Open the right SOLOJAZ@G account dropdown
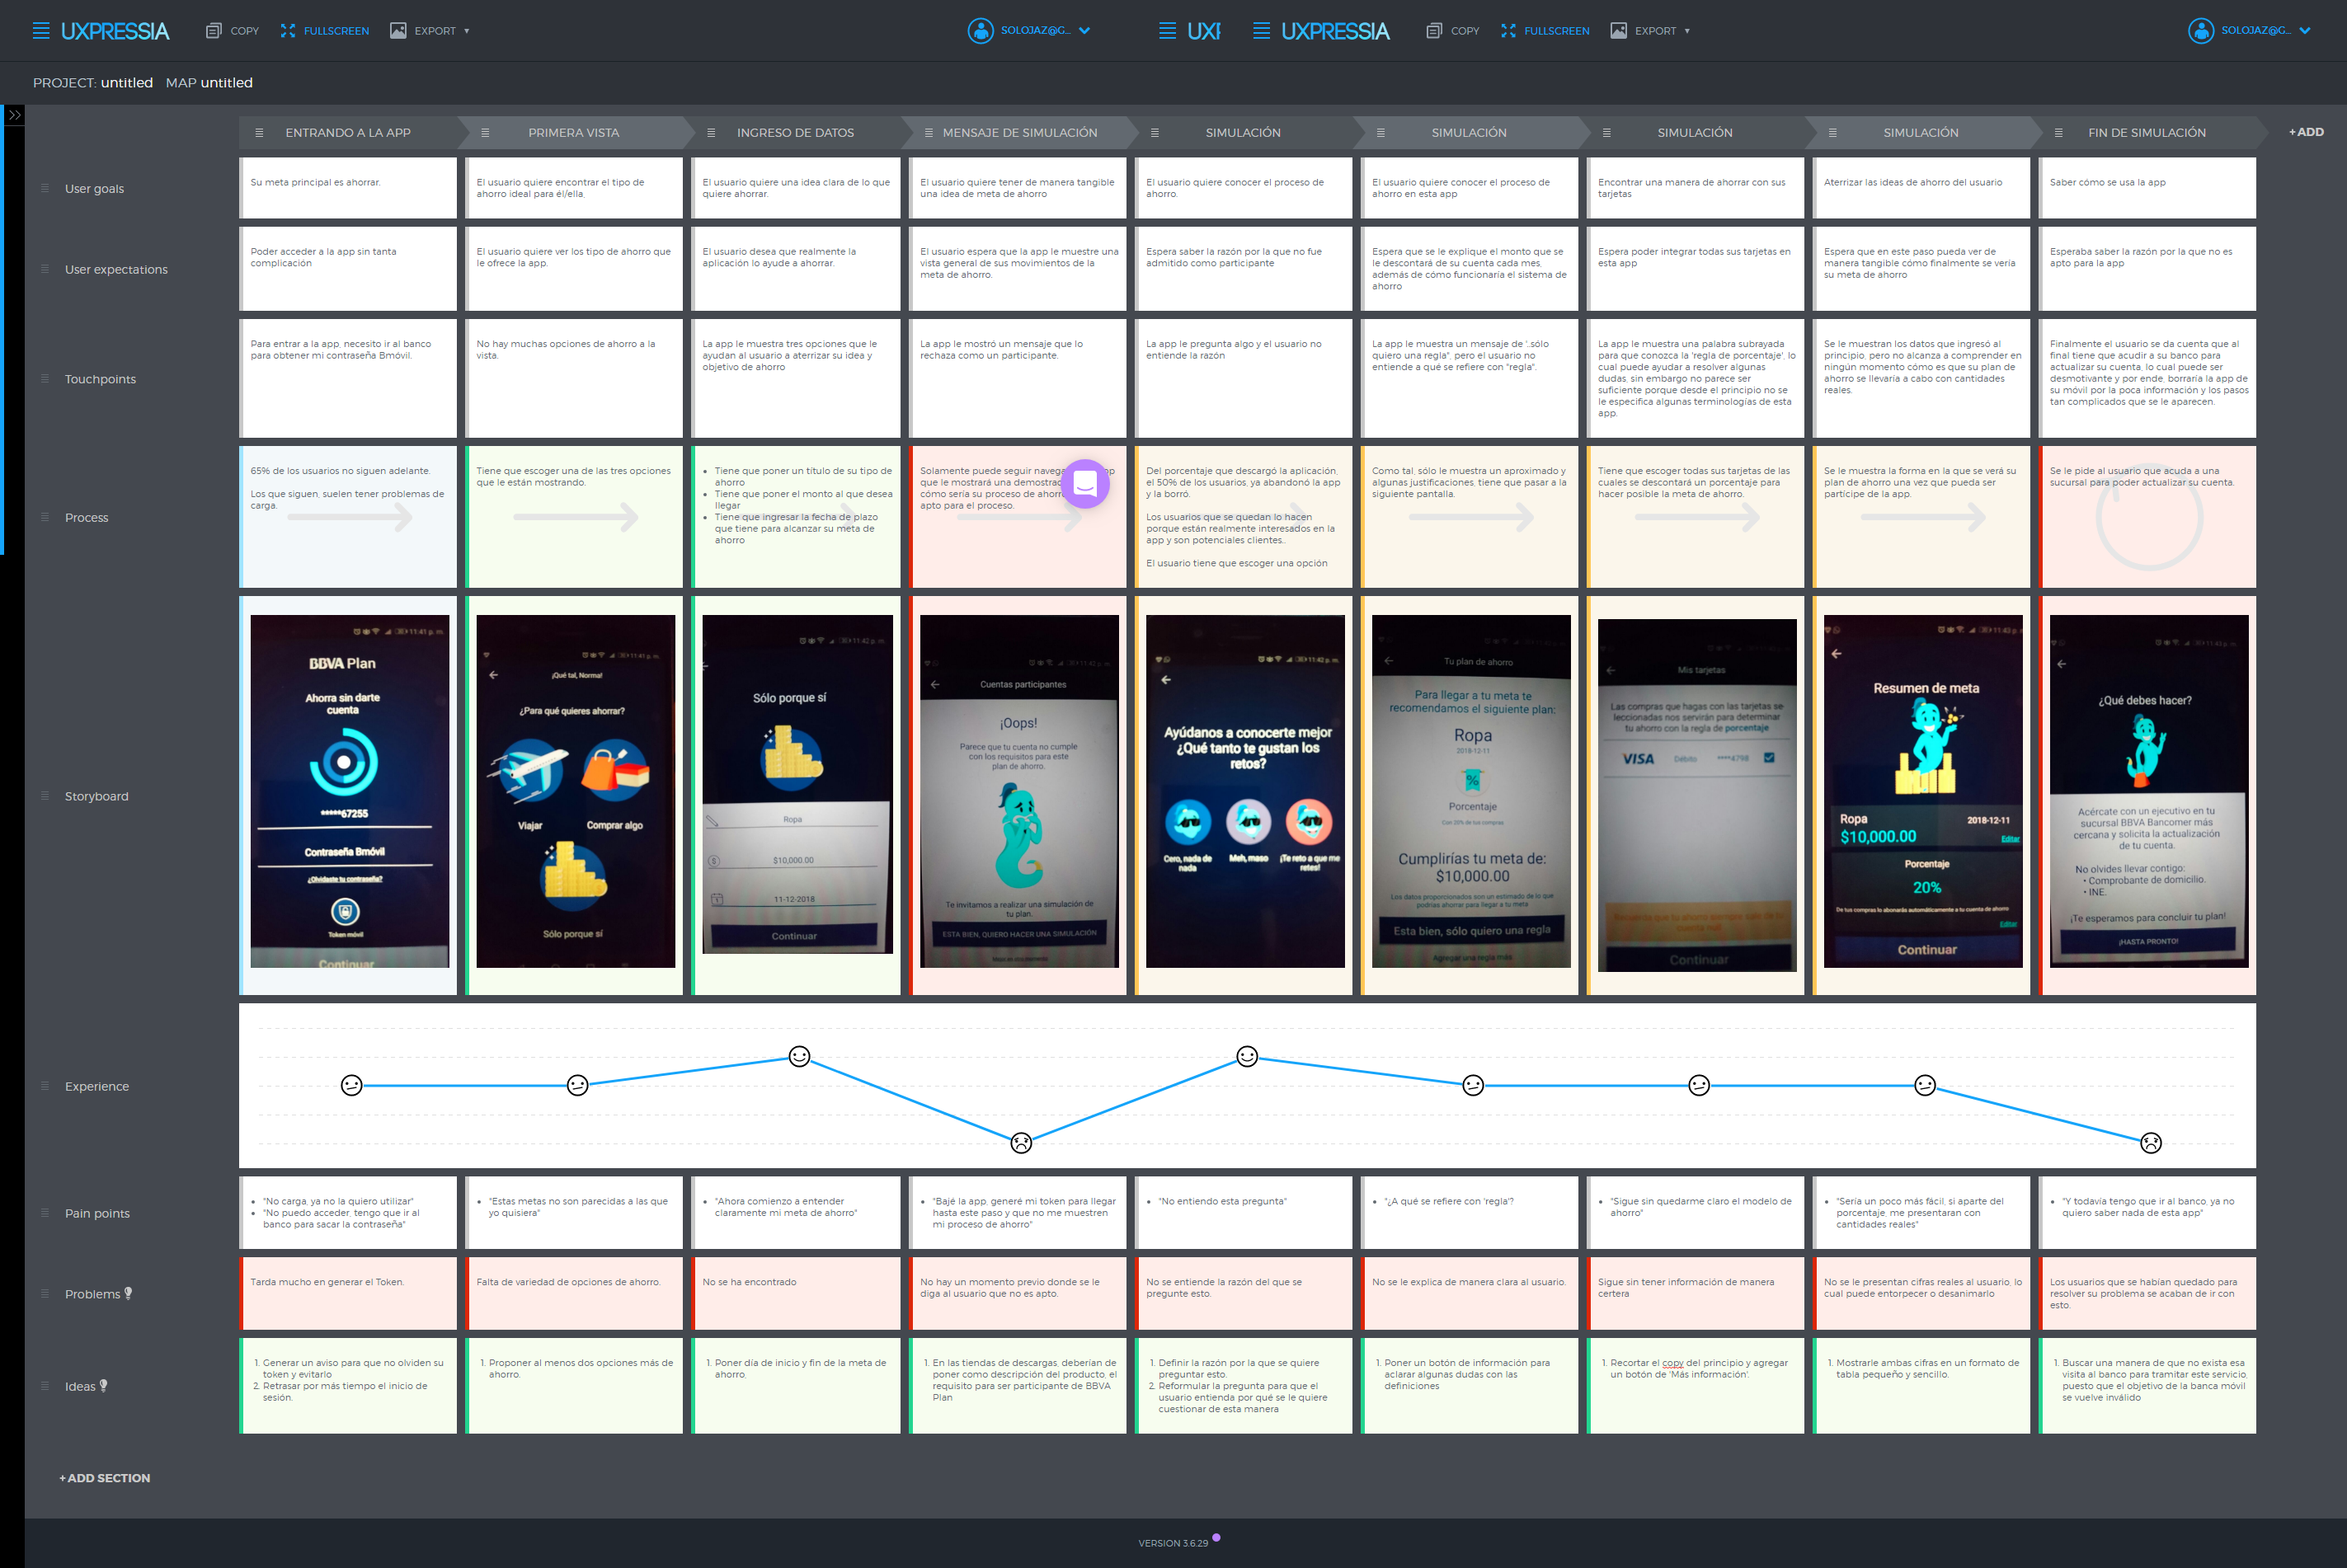This screenshot has height=1568, width=2347. click(x=2250, y=31)
